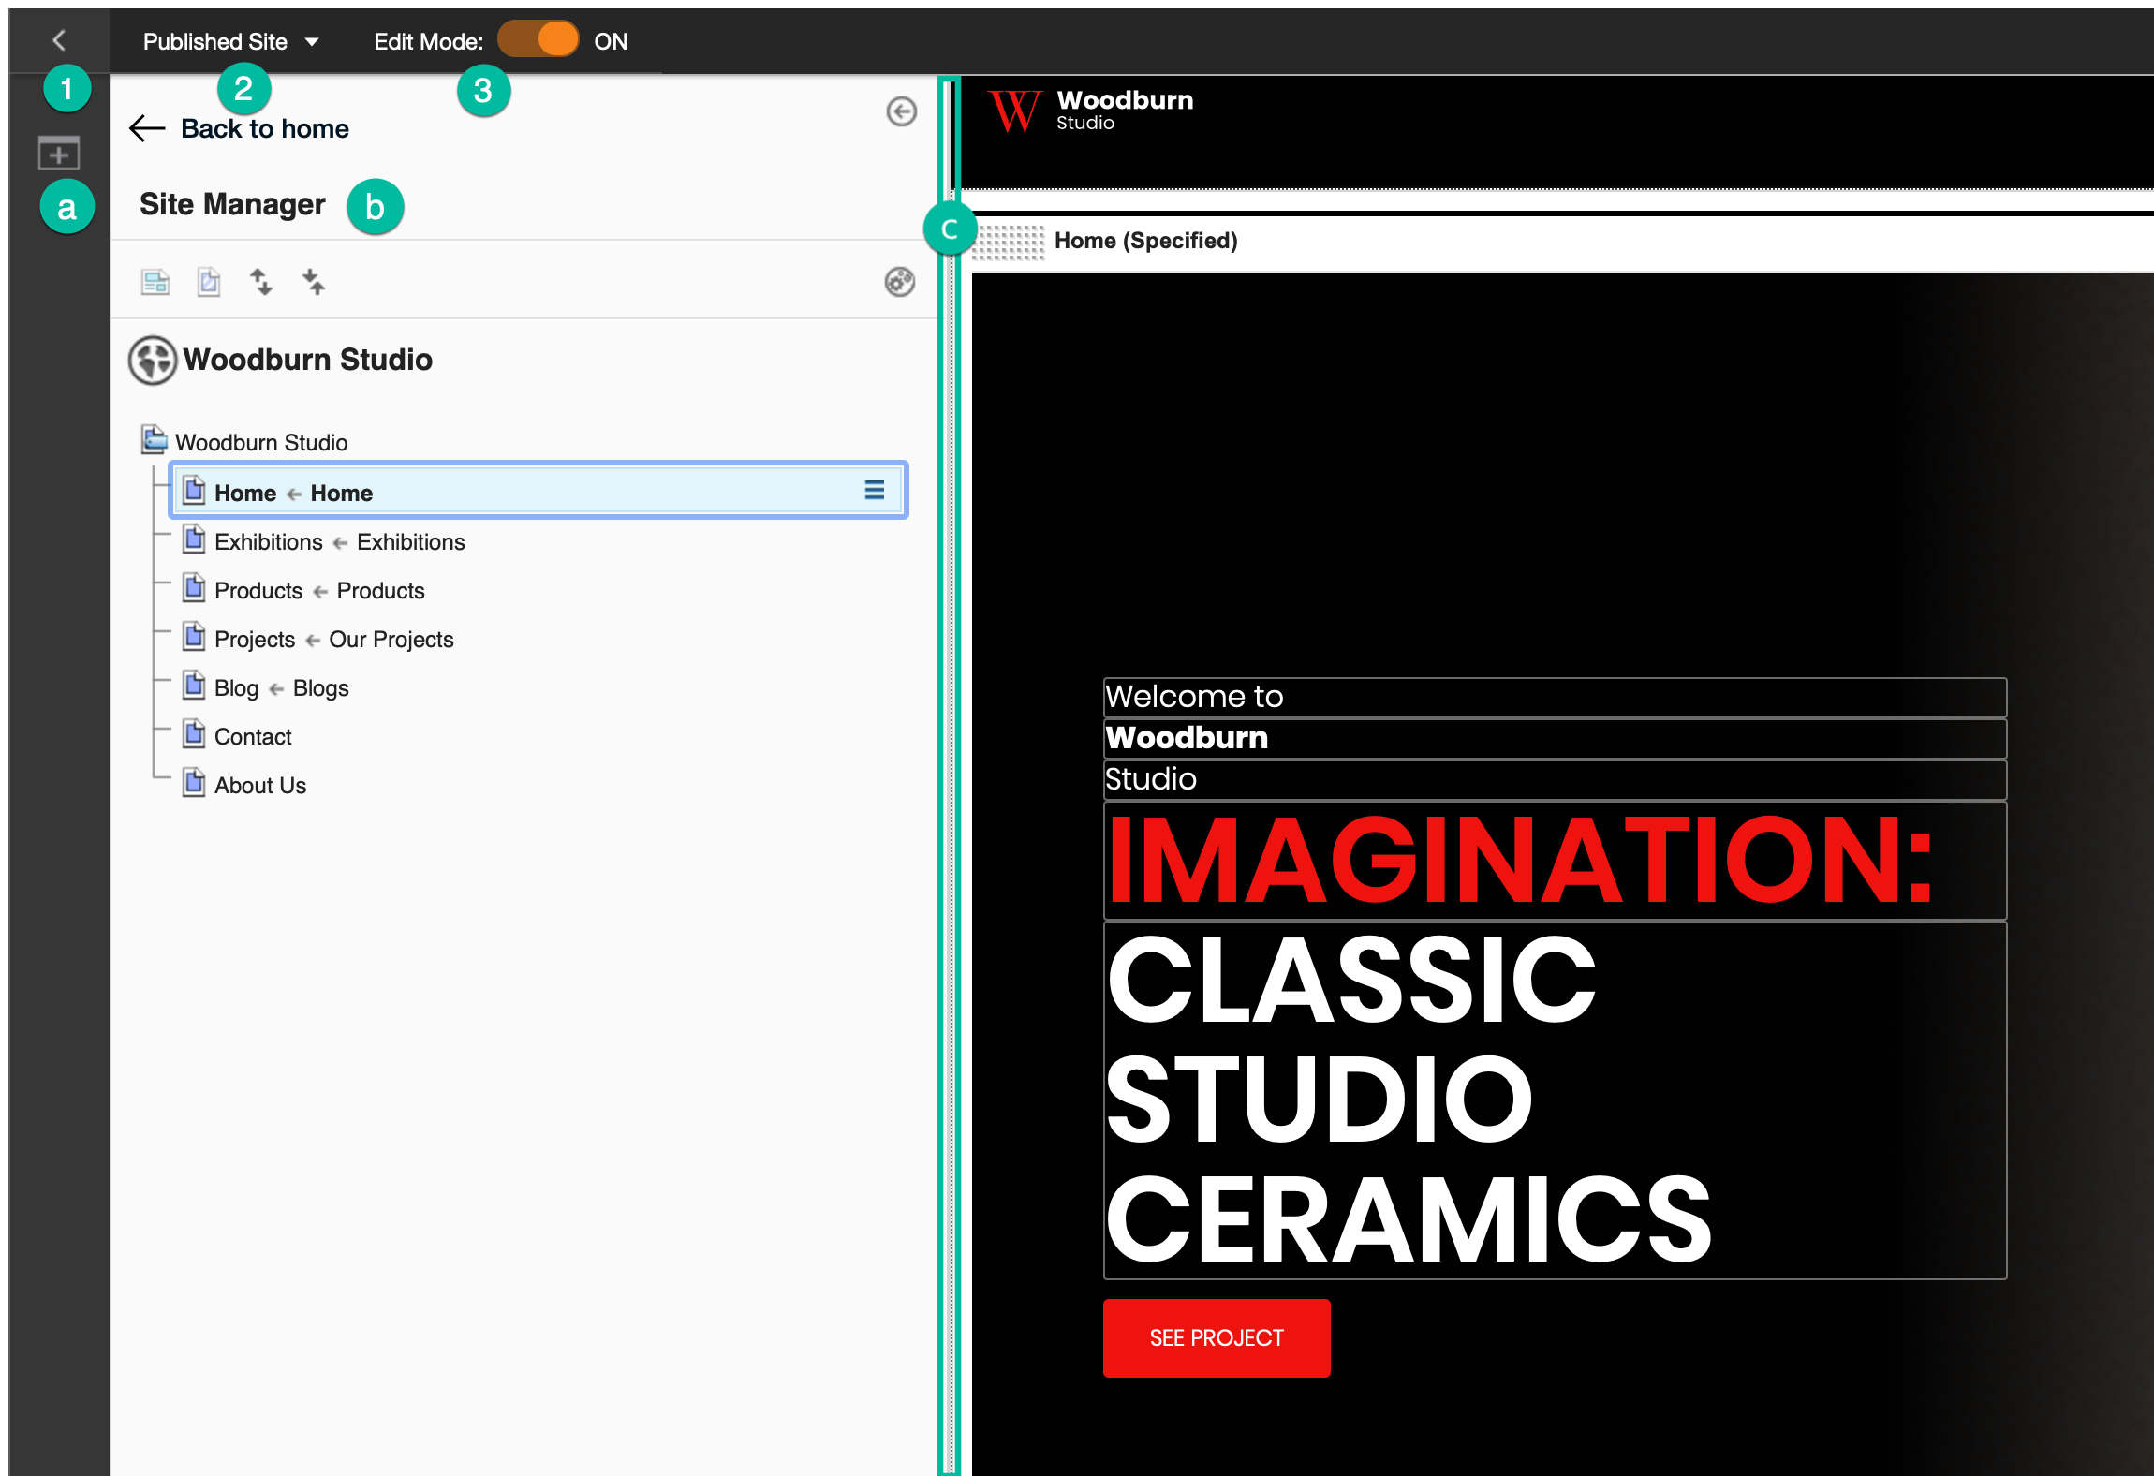Select Published Site dropdown
2154x1476 pixels.
228,41
